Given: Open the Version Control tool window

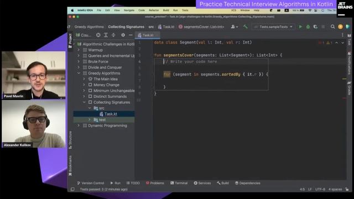Looking at the screenshot, I should pos(91,183).
